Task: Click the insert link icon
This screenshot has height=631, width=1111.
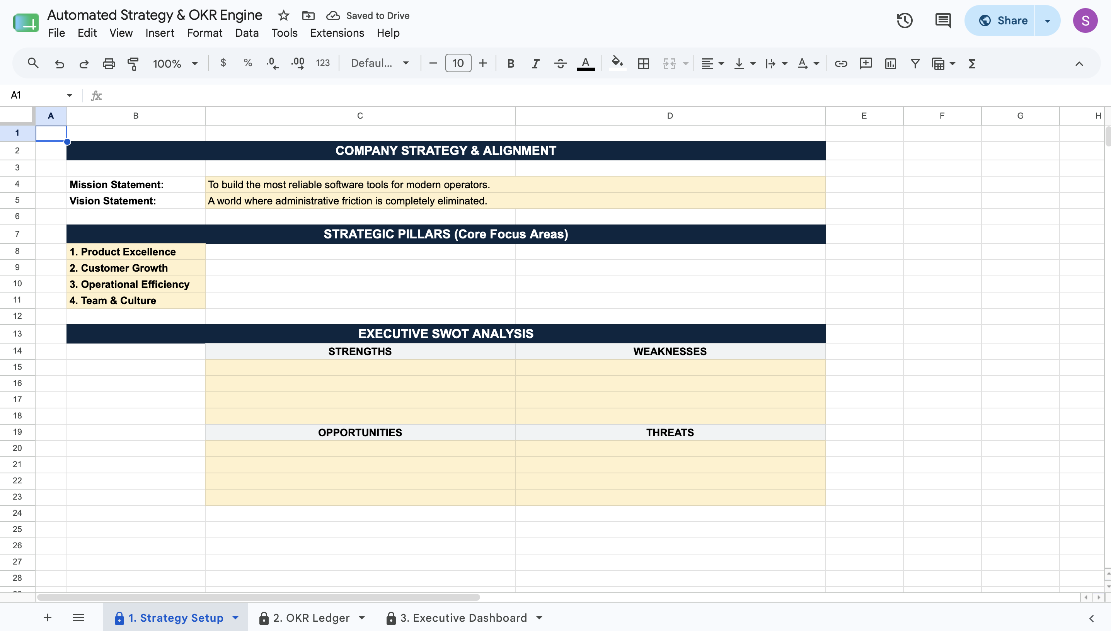Action: [x=840, y=64]
